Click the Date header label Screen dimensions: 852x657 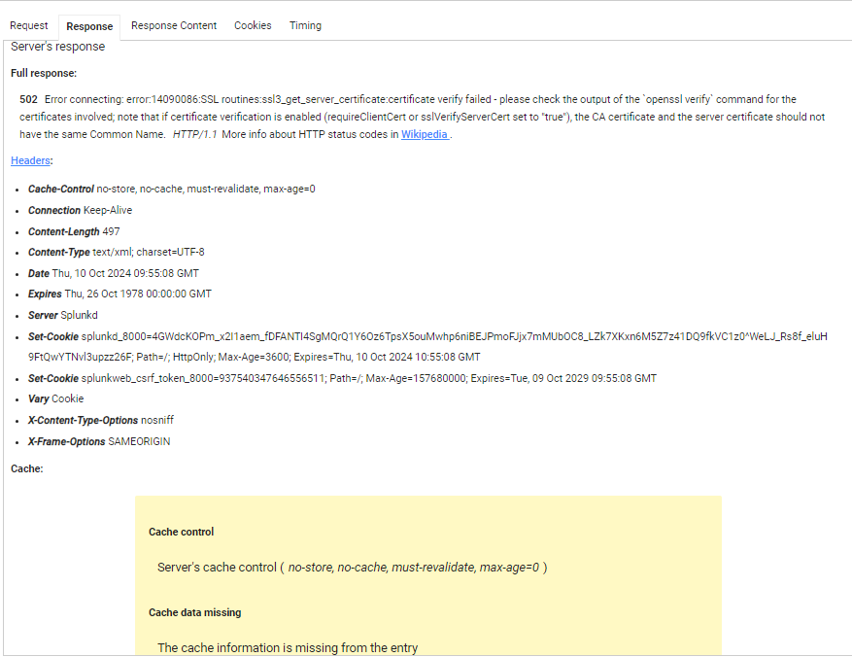(x=39, y=274)
